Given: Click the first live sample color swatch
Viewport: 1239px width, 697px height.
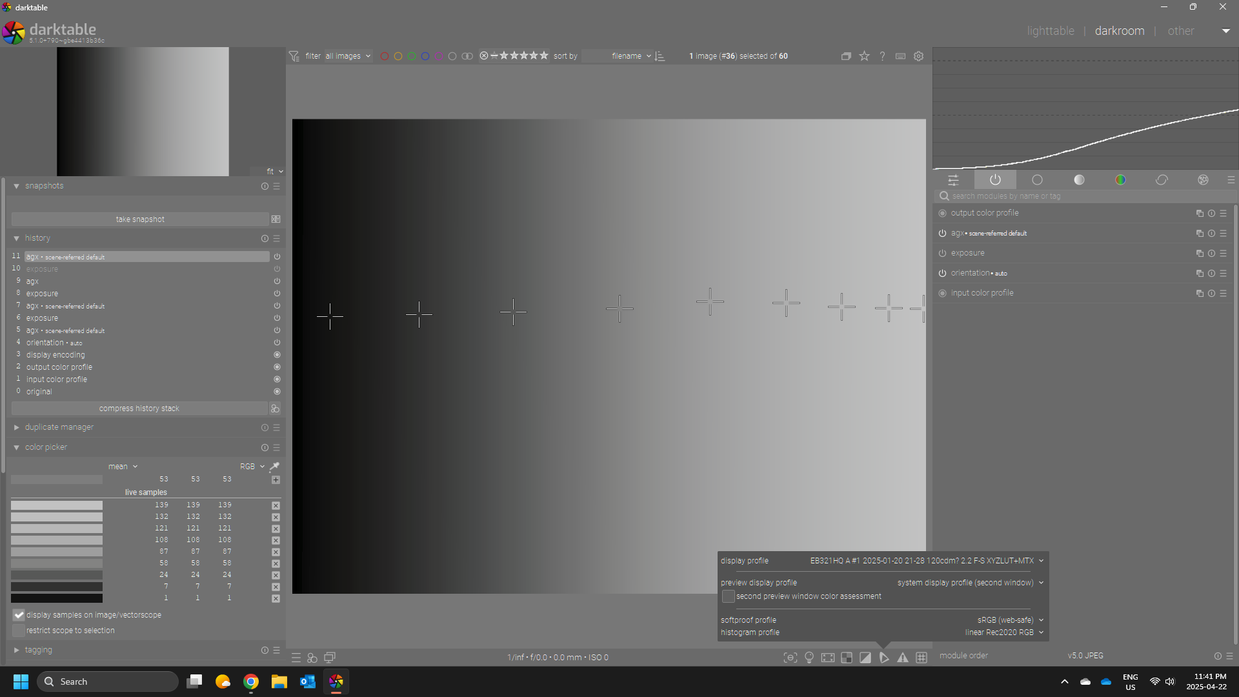Looking at the screenshot, I should (x=57, y=505).
